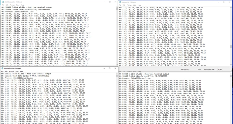
Task: Click 'SEGGER J-Link V7.58b' line in bottom-right window
Action: pyautogui.click(x=144, y=74)
